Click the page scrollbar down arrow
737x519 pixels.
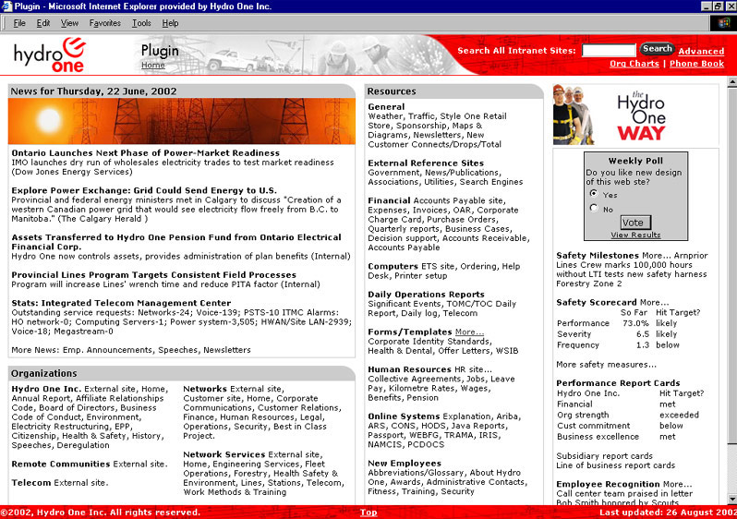(x=731, y=500)
